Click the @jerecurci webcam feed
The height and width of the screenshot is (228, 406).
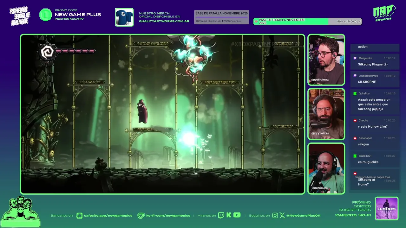[x=326, y=168]
